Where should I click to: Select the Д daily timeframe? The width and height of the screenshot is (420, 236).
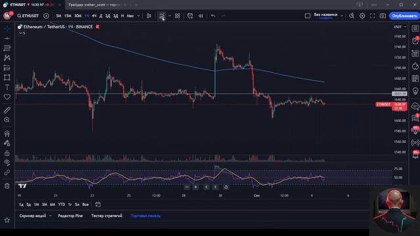point(100,16)
